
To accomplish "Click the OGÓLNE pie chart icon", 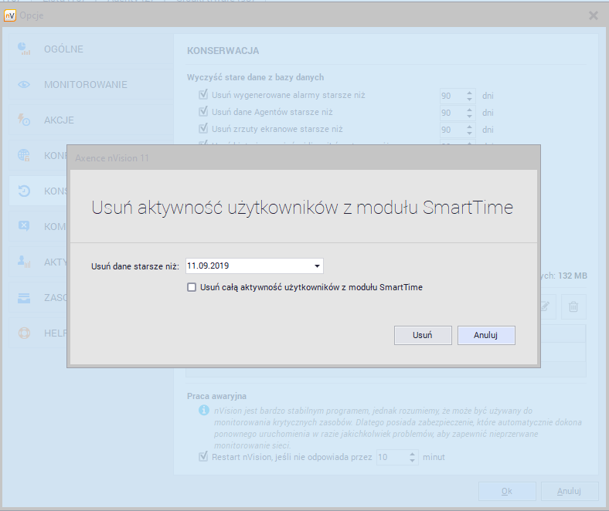I will (x=24, y=49).
